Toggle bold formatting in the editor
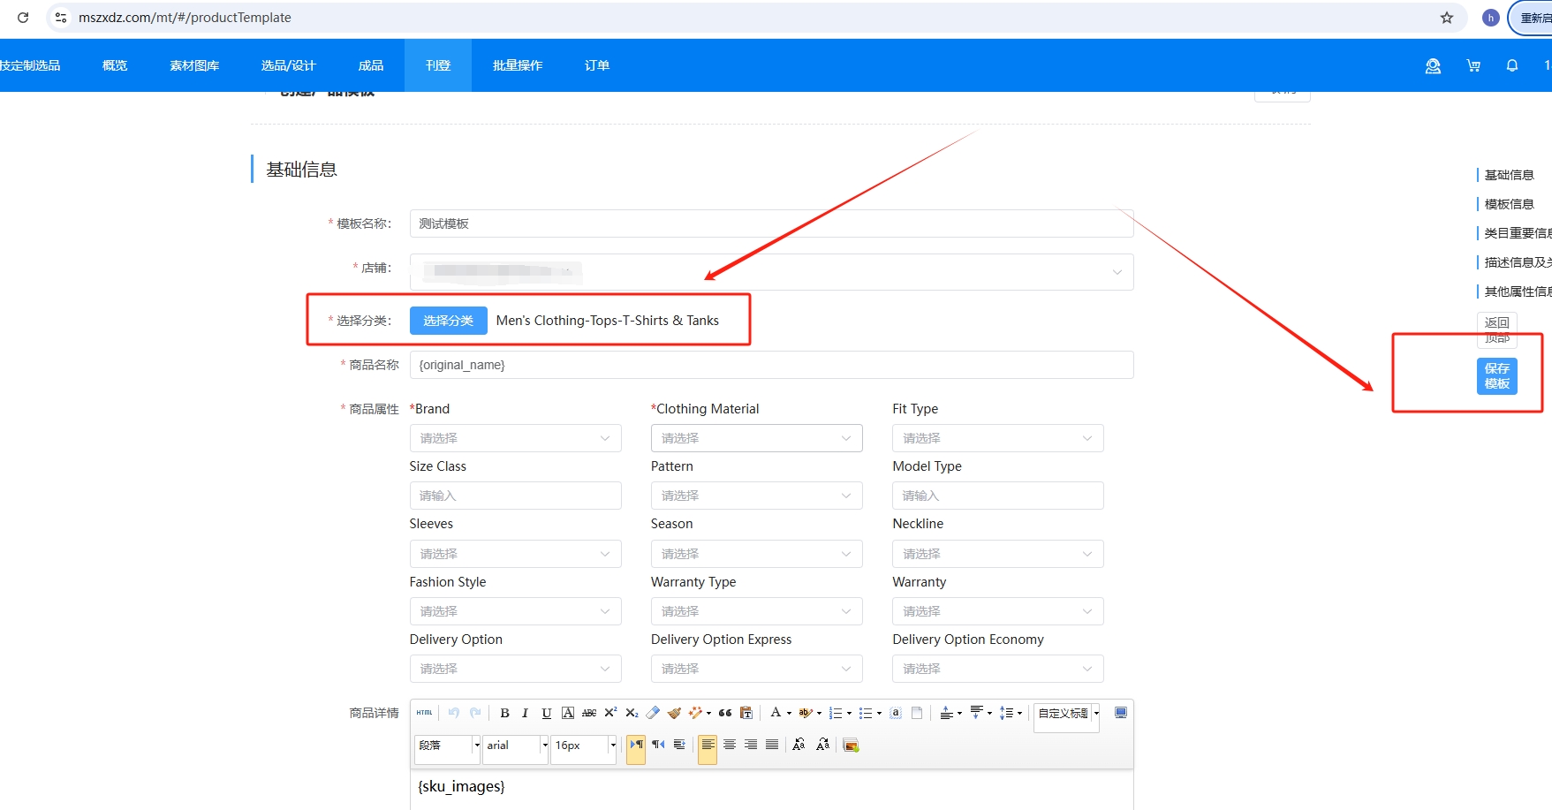Viewport: 1552px width, 810px height. point(504,713)
